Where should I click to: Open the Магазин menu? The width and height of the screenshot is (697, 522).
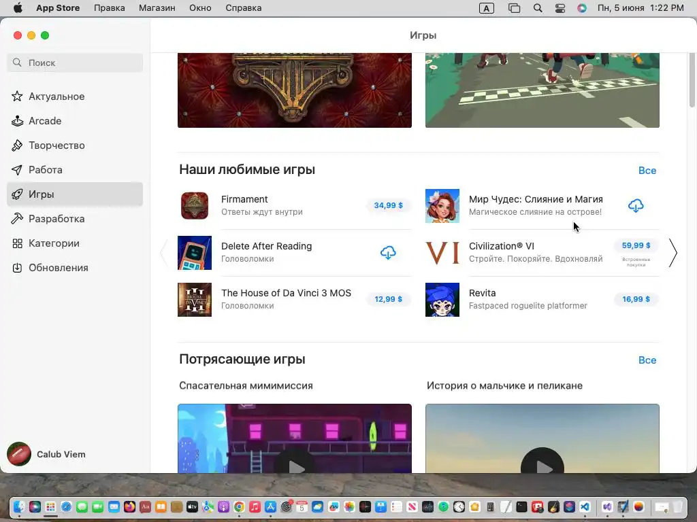pyautogui.click(x=157, y=8)
